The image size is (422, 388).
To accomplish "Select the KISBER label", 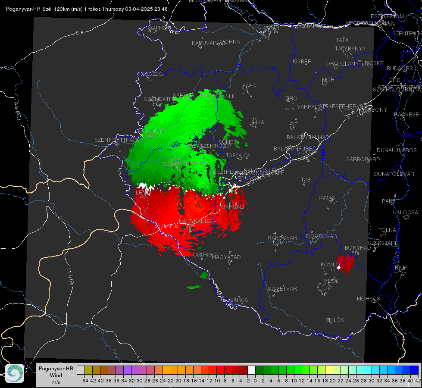I will click(x=302, y=61).
